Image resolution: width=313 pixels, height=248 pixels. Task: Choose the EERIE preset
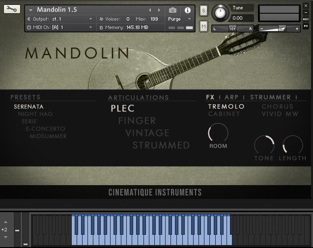click(29, 121)
